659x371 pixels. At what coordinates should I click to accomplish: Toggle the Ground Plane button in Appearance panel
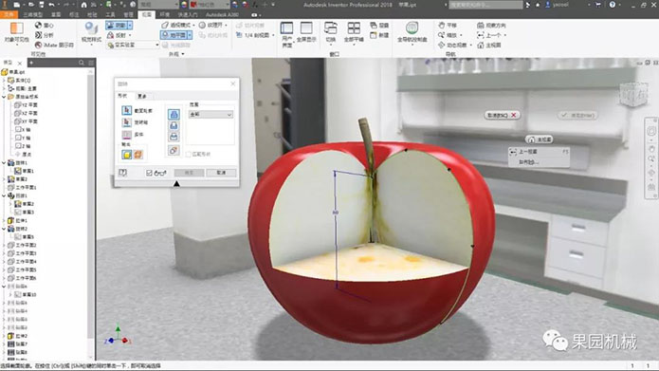pos(174,35)
